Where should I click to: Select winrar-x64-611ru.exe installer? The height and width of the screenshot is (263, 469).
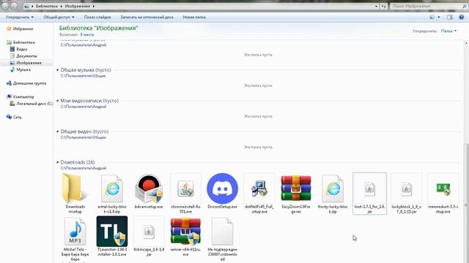pyautogui.click(x=185, y=232)
